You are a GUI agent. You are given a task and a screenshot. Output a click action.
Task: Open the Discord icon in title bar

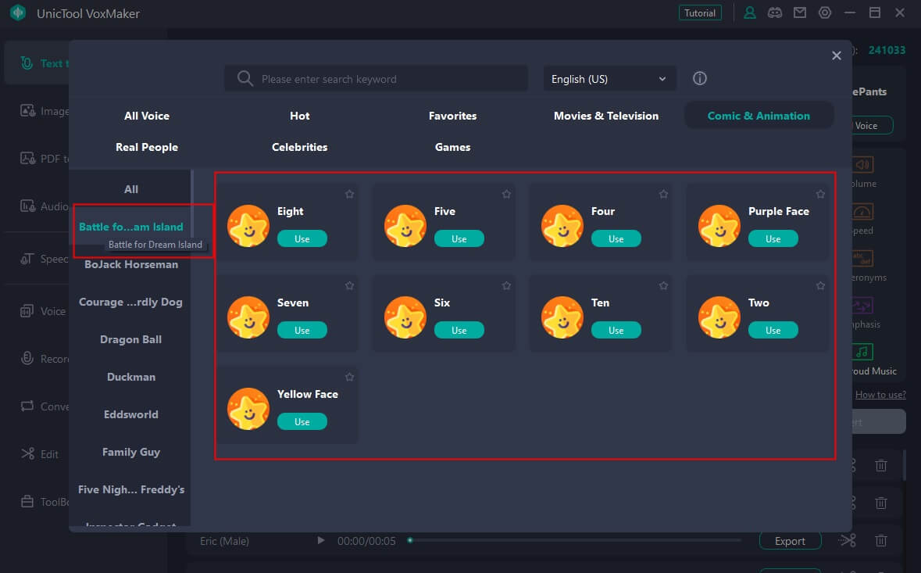coord(775,13)
